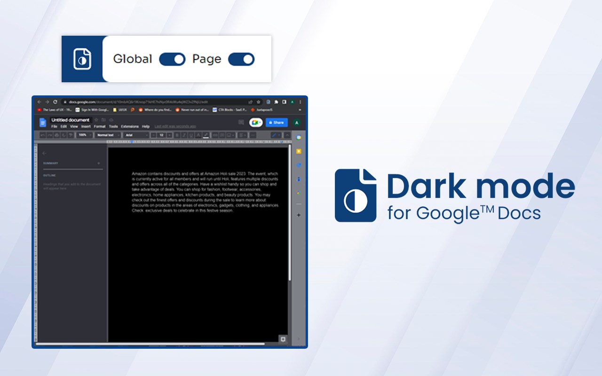Reload the Google Docs page

tap(55, 102)
